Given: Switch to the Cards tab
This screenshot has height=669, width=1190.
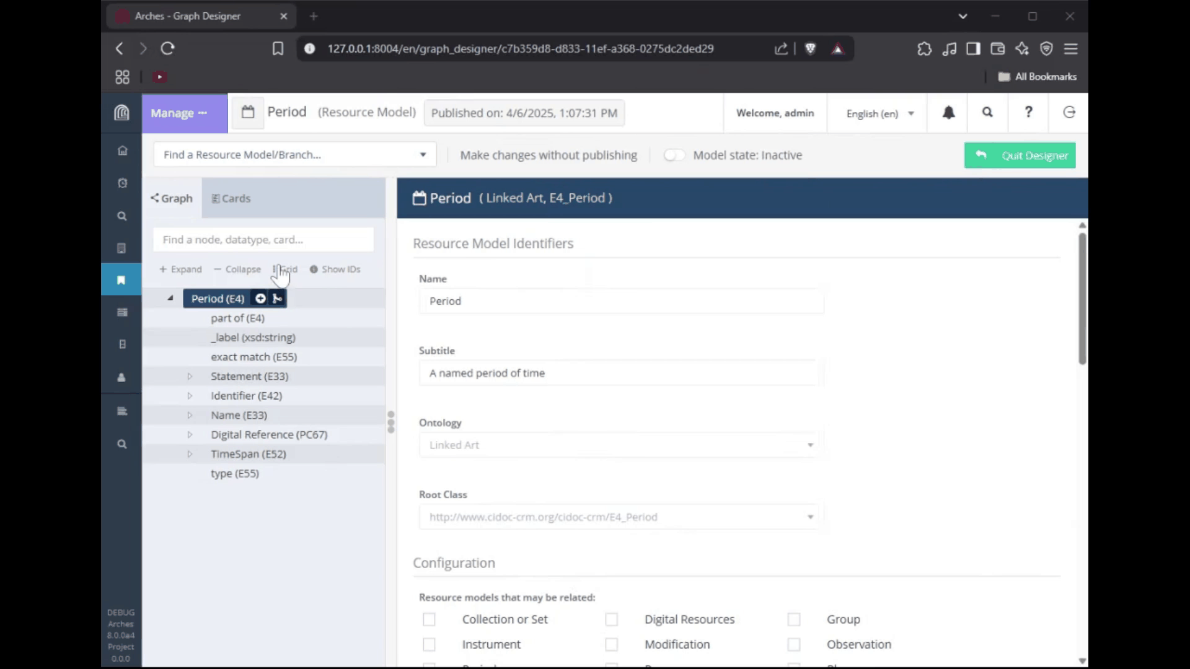Looking at the screenshot, I should [x=231, y=198].
